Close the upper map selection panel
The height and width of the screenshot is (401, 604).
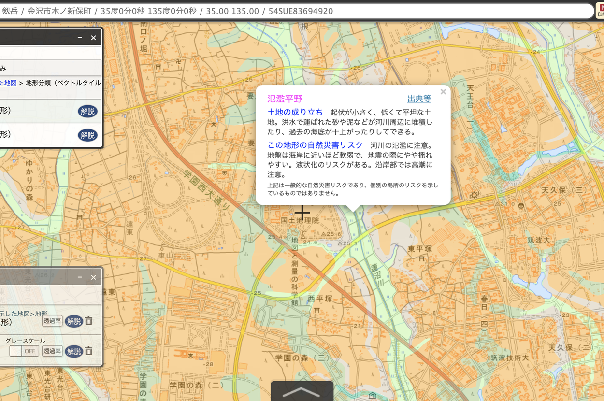[93, 38]
